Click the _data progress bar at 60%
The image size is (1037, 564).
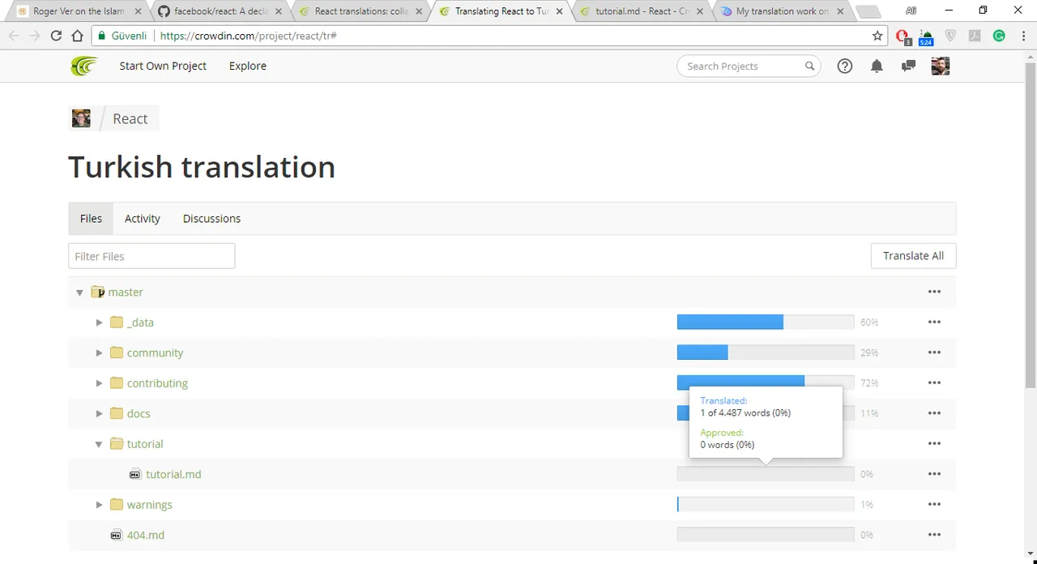pyautogui.click(x=766, y=323)
